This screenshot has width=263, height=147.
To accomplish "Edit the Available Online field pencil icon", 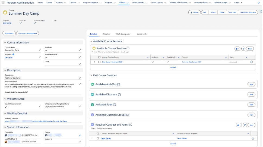I will [x=80, y=57].
